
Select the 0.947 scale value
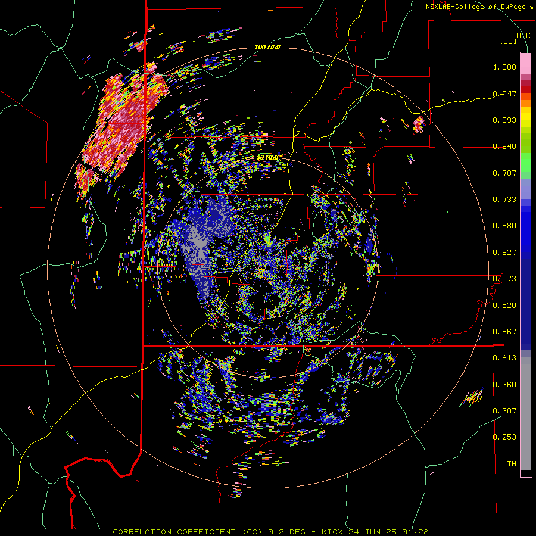pos(504,94)
